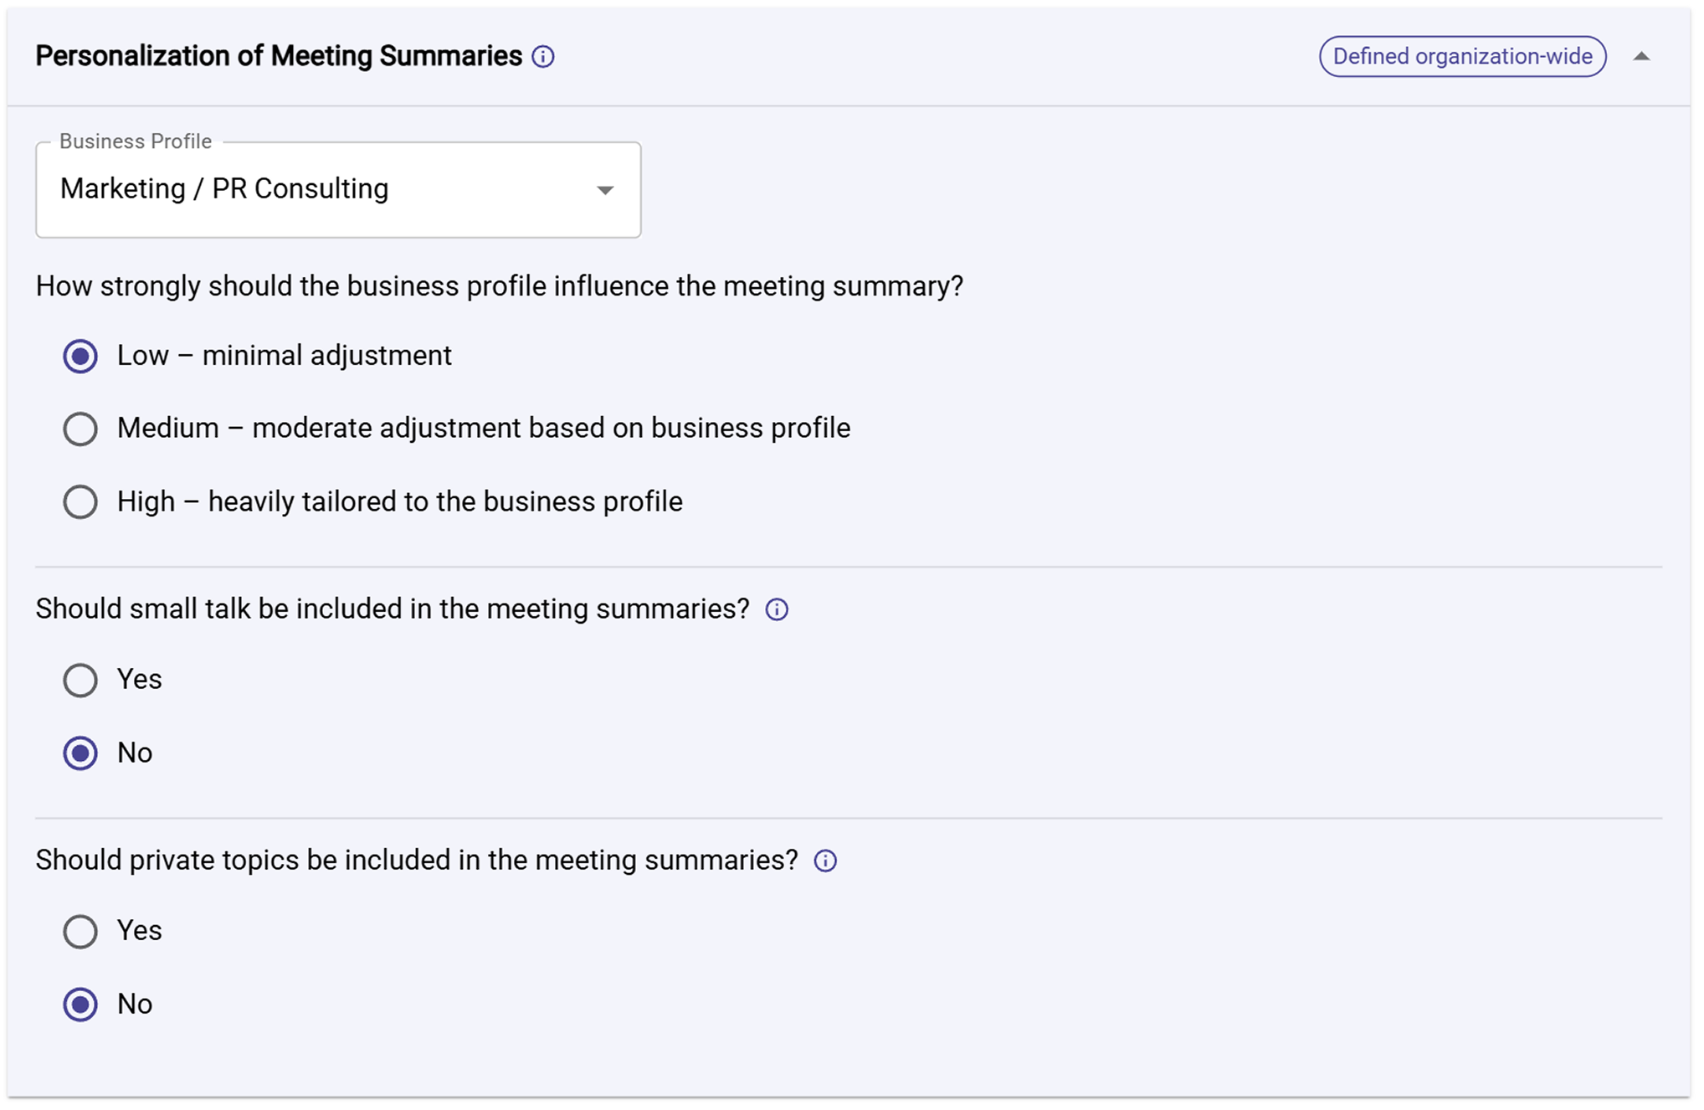The height and width of the screenshot is (1110, 1704).
Task: Open the info tooltip beside Personalization of Meeting Summaries
Action: [544, 56]
